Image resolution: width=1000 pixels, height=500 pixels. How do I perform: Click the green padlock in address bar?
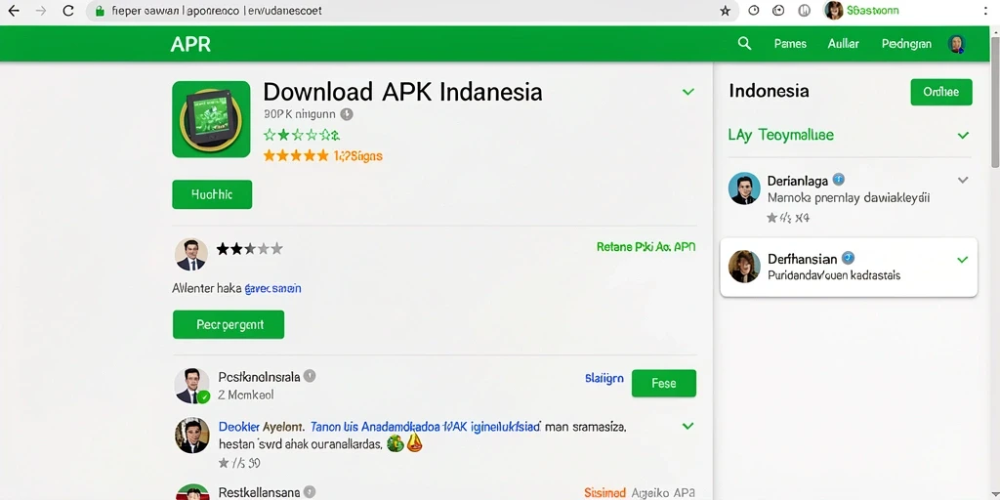pos(99,11)
